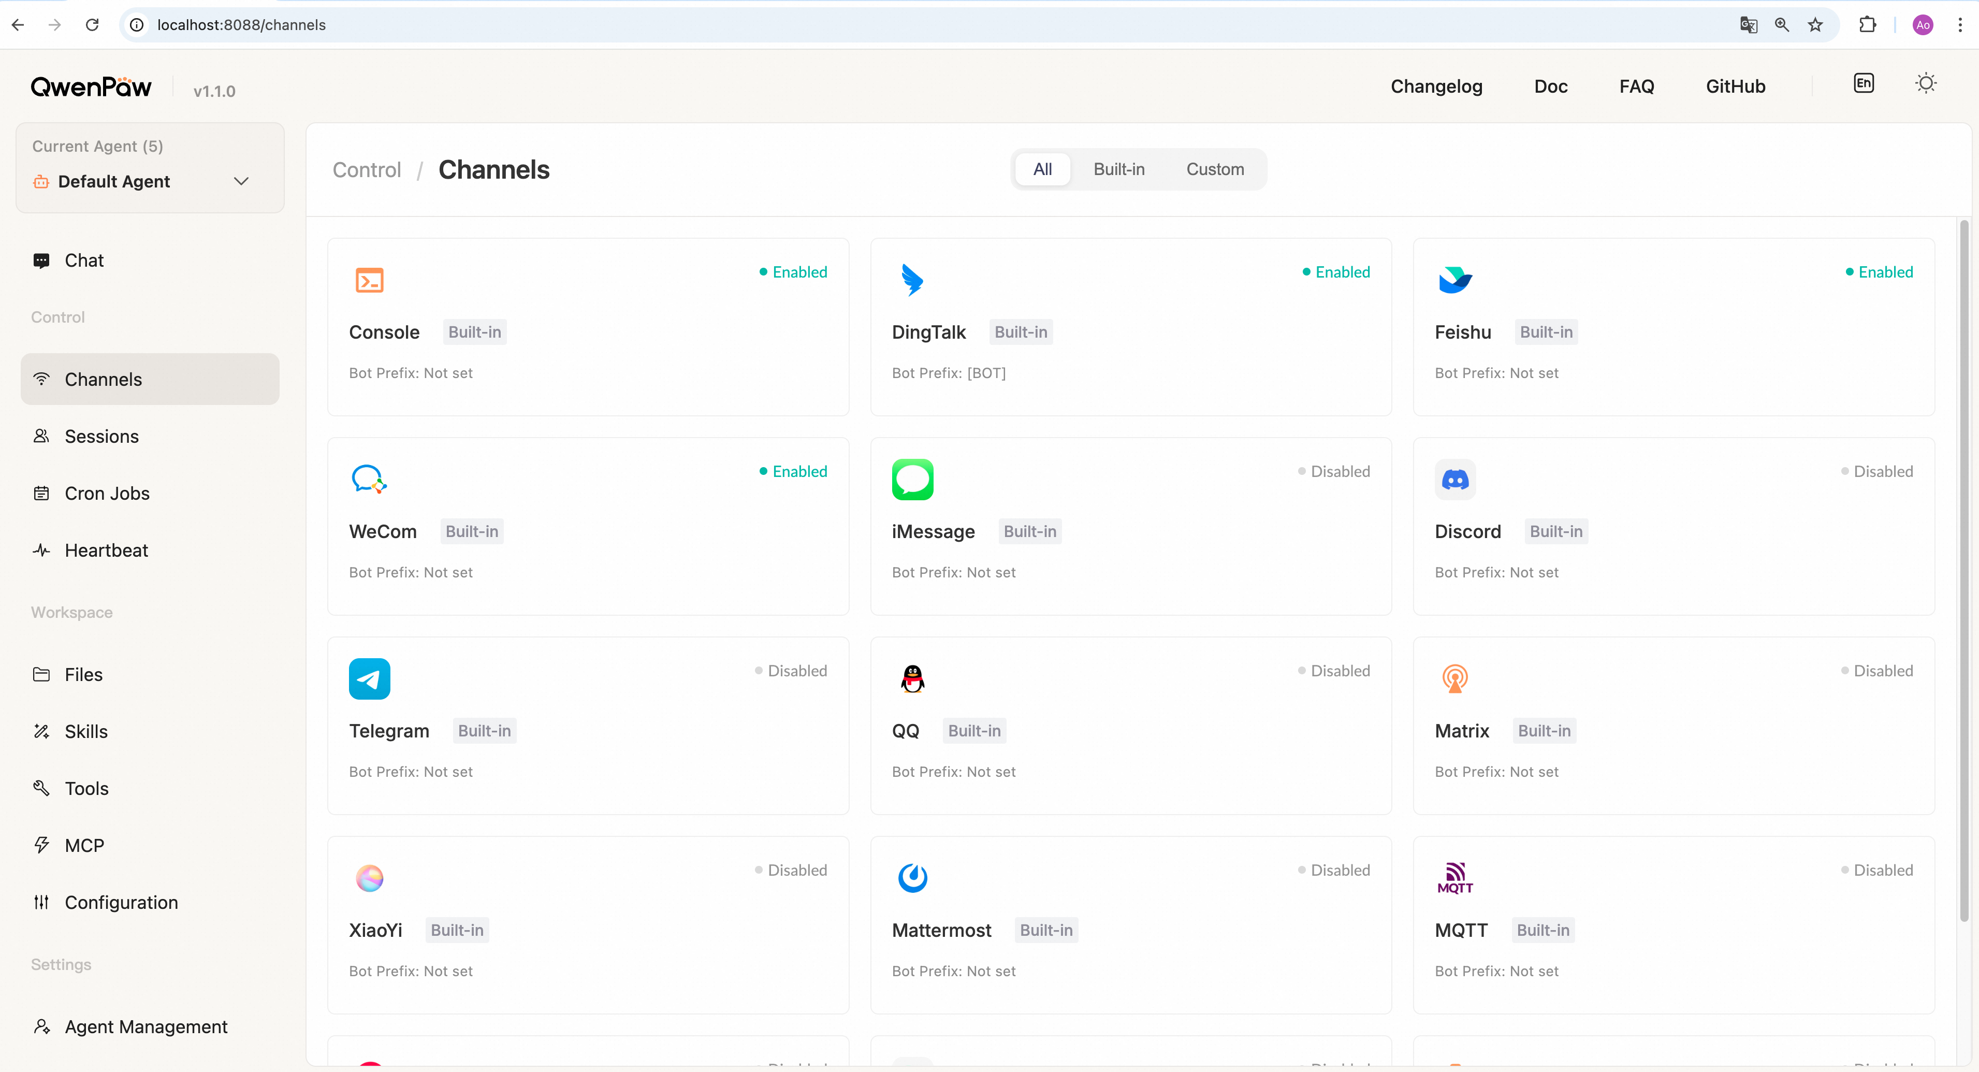Screen dimensions: 1979x1072
Task: Open Skills in the sidebar
Action: (150, 732)
